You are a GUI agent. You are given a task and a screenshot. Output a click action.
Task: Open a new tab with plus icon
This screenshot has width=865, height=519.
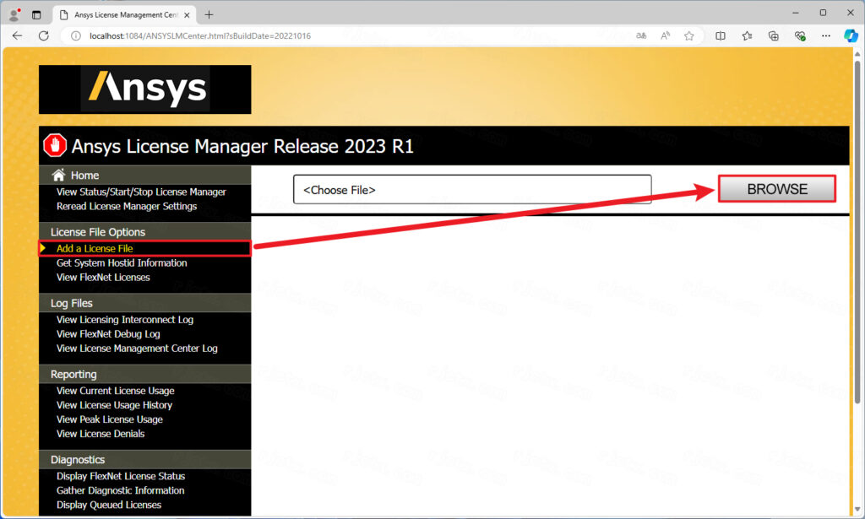tap(209, 15)
